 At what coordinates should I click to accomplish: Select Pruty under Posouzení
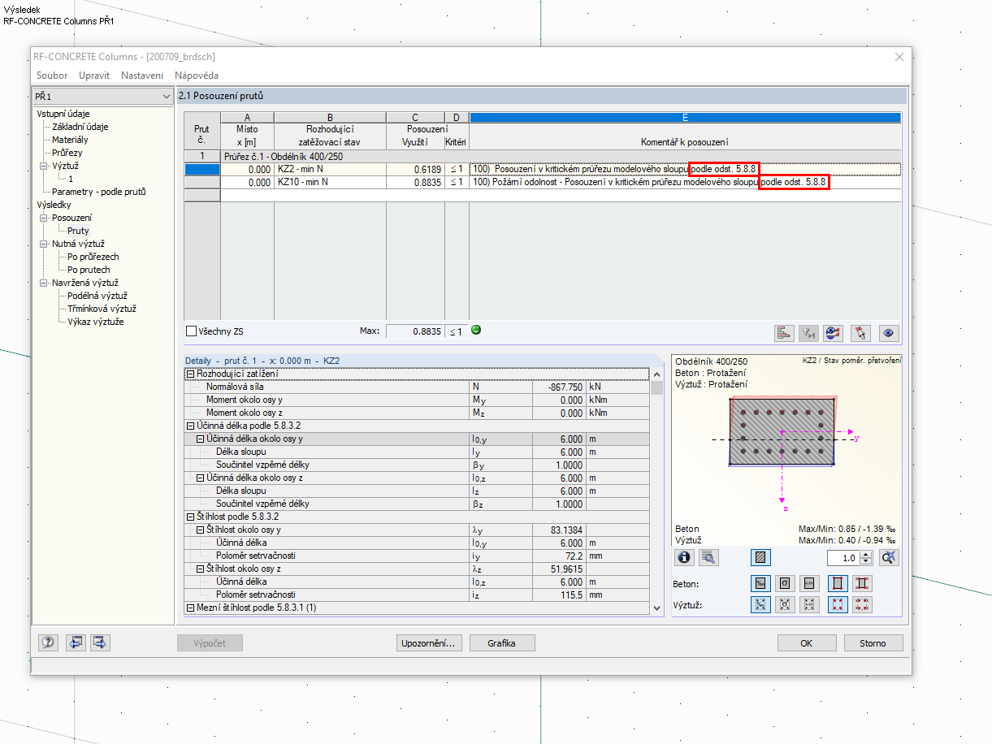79,231
